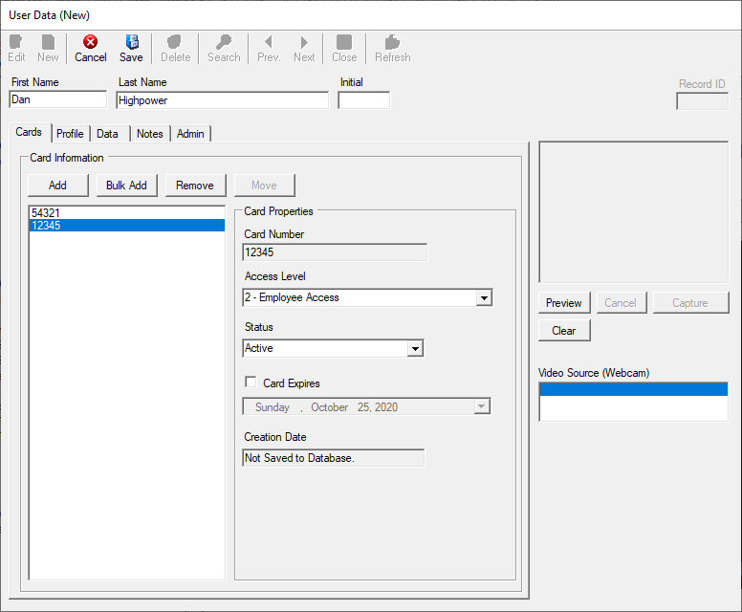Click the Capture button
This screenshot has width=742, height=612.
tap(690, 303)
